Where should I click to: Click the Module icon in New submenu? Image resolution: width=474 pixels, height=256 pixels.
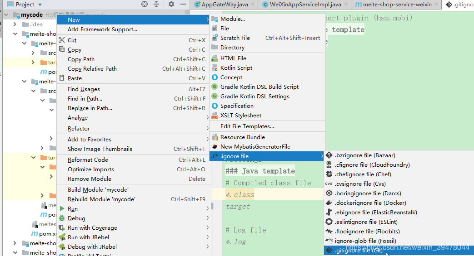pyautogui.click(x=215, y=19)
